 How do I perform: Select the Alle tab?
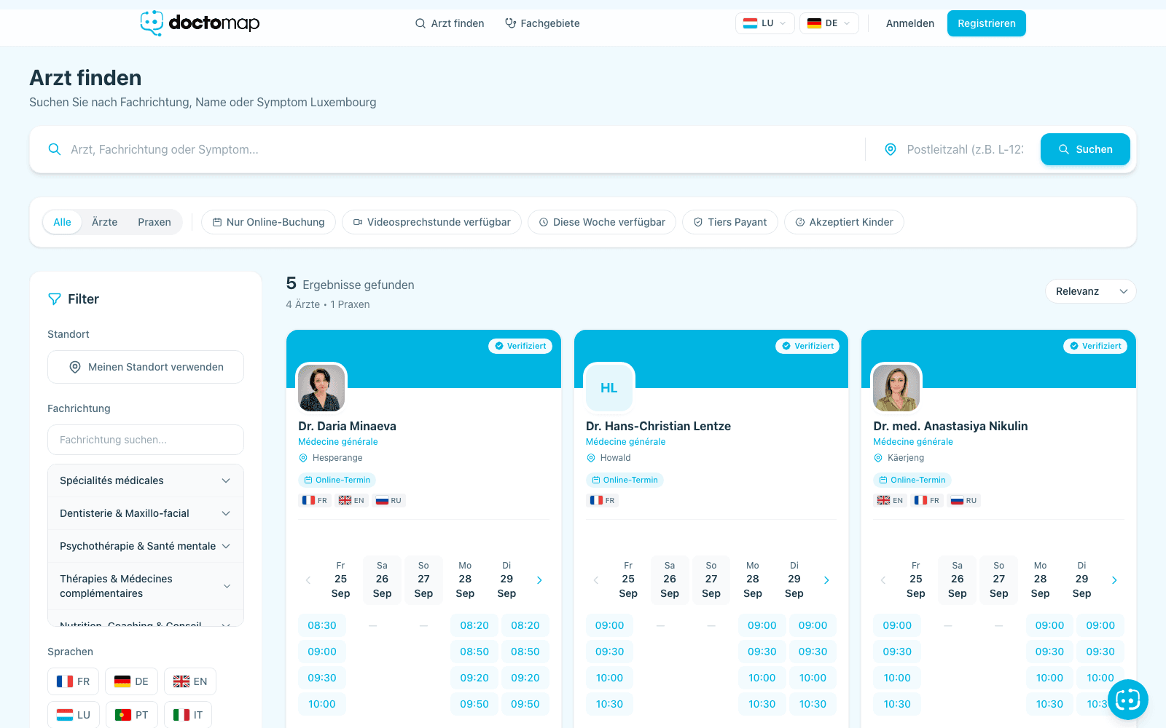tap(63, 222)
